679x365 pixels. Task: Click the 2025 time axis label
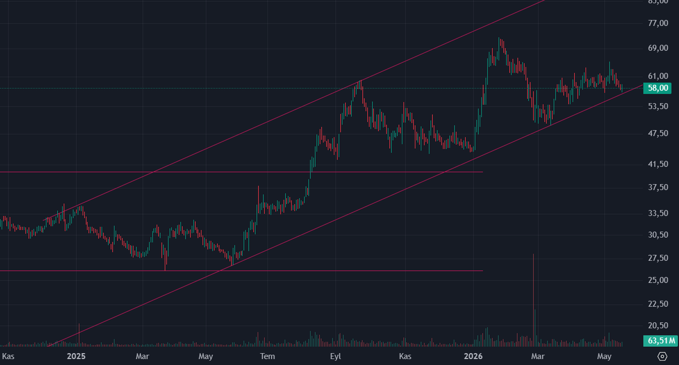click(76, 357)
